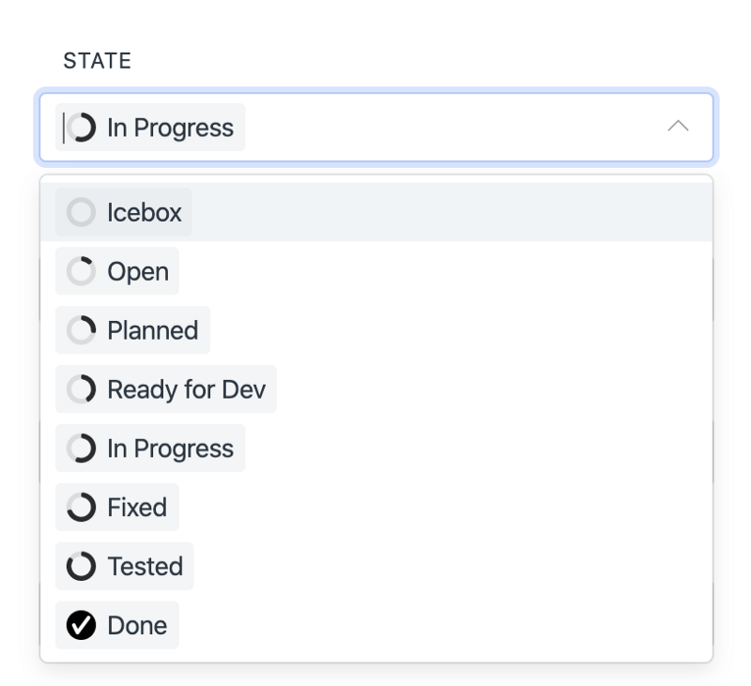Click the black checkmark icon beside Done

(82, 626)
